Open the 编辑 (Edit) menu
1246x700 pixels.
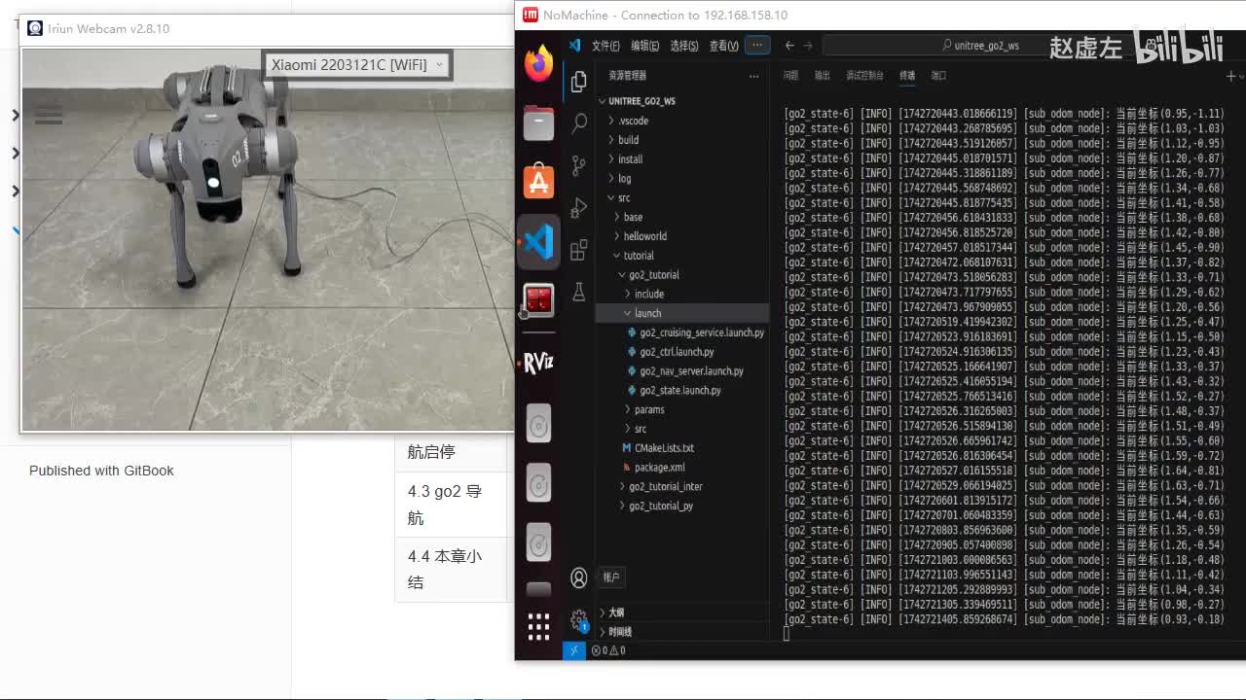click(x=644, y=46)
